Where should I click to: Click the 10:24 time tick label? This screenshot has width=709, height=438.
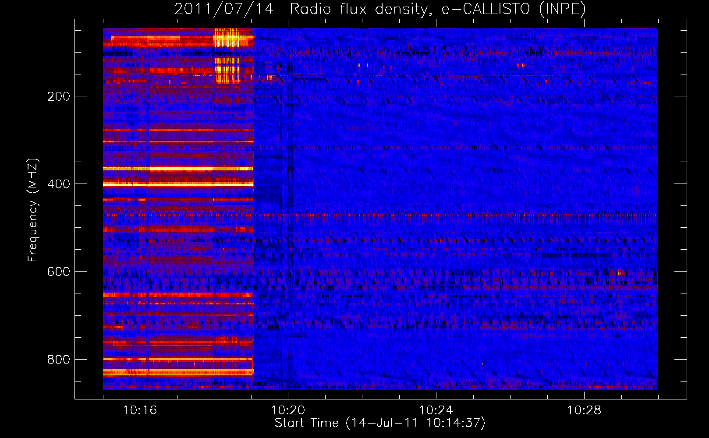point(436,410)
